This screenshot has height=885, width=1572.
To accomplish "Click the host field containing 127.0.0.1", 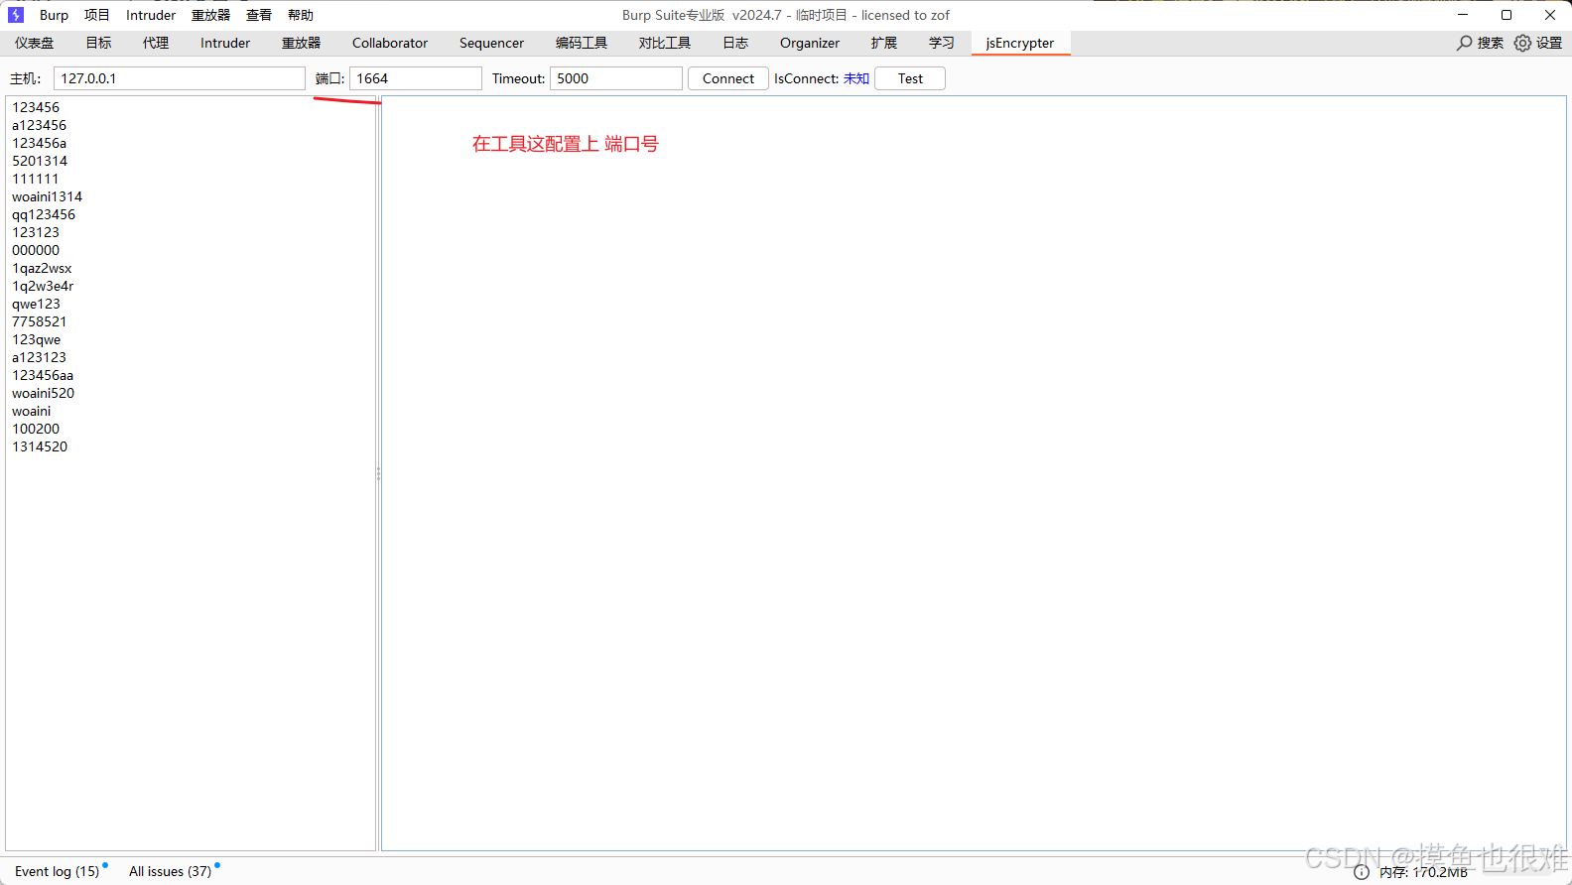I will (180, 78).
